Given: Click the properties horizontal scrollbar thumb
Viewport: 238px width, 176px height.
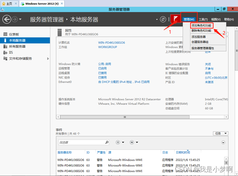Looking at the screenshot, I should [125, 117].
